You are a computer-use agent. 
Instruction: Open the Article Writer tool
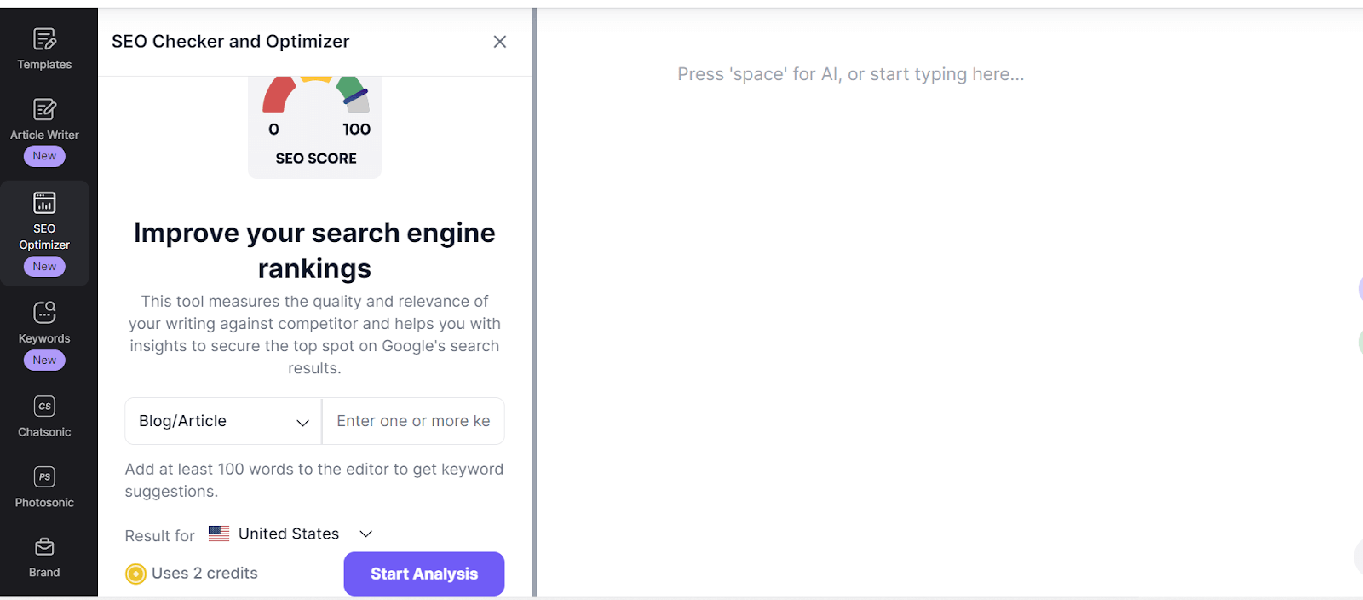[x=44, y=110]
